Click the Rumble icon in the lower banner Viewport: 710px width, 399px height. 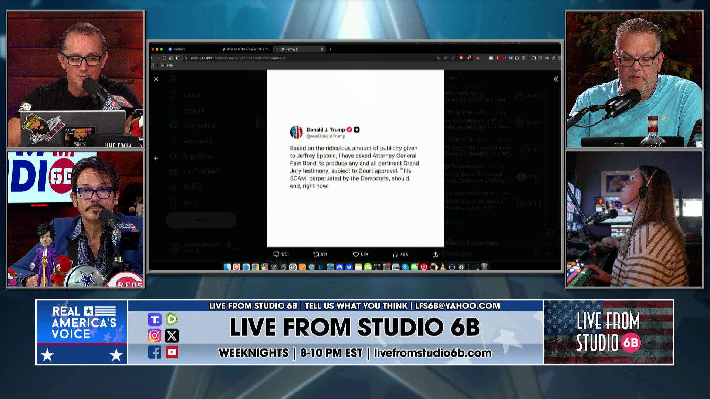tap(172, 319)
